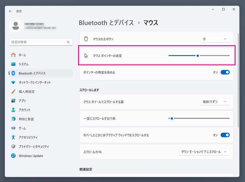Click the マウス ポインターの速度 slider handle
Image resolution: width=245 pixels, height=182 pixels.
point(197,55)
